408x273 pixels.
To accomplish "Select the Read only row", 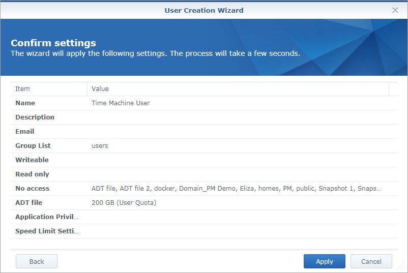I will pyautogui.click(x=203, y=174).
